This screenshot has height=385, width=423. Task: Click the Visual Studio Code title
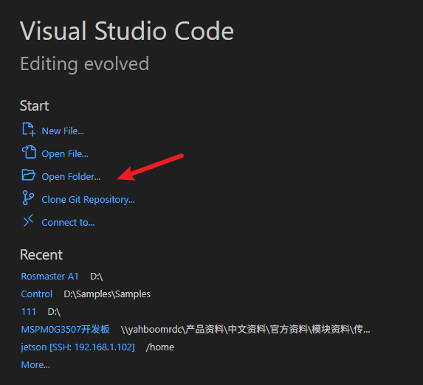pos(127,31)
